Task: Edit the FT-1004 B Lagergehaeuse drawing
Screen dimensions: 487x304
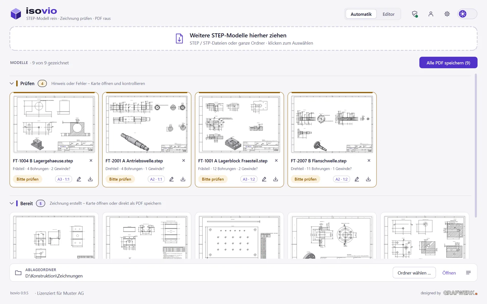Action: [79, 179]
